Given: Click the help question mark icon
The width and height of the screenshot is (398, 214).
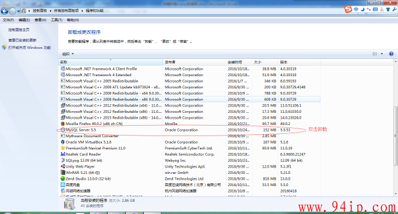Looking at the screenshot, I should click(x=391, y=53).
